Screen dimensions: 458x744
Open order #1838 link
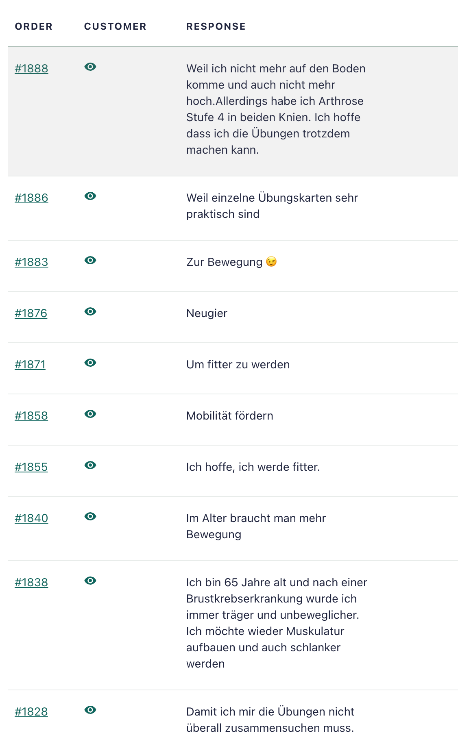pos(31,582)
